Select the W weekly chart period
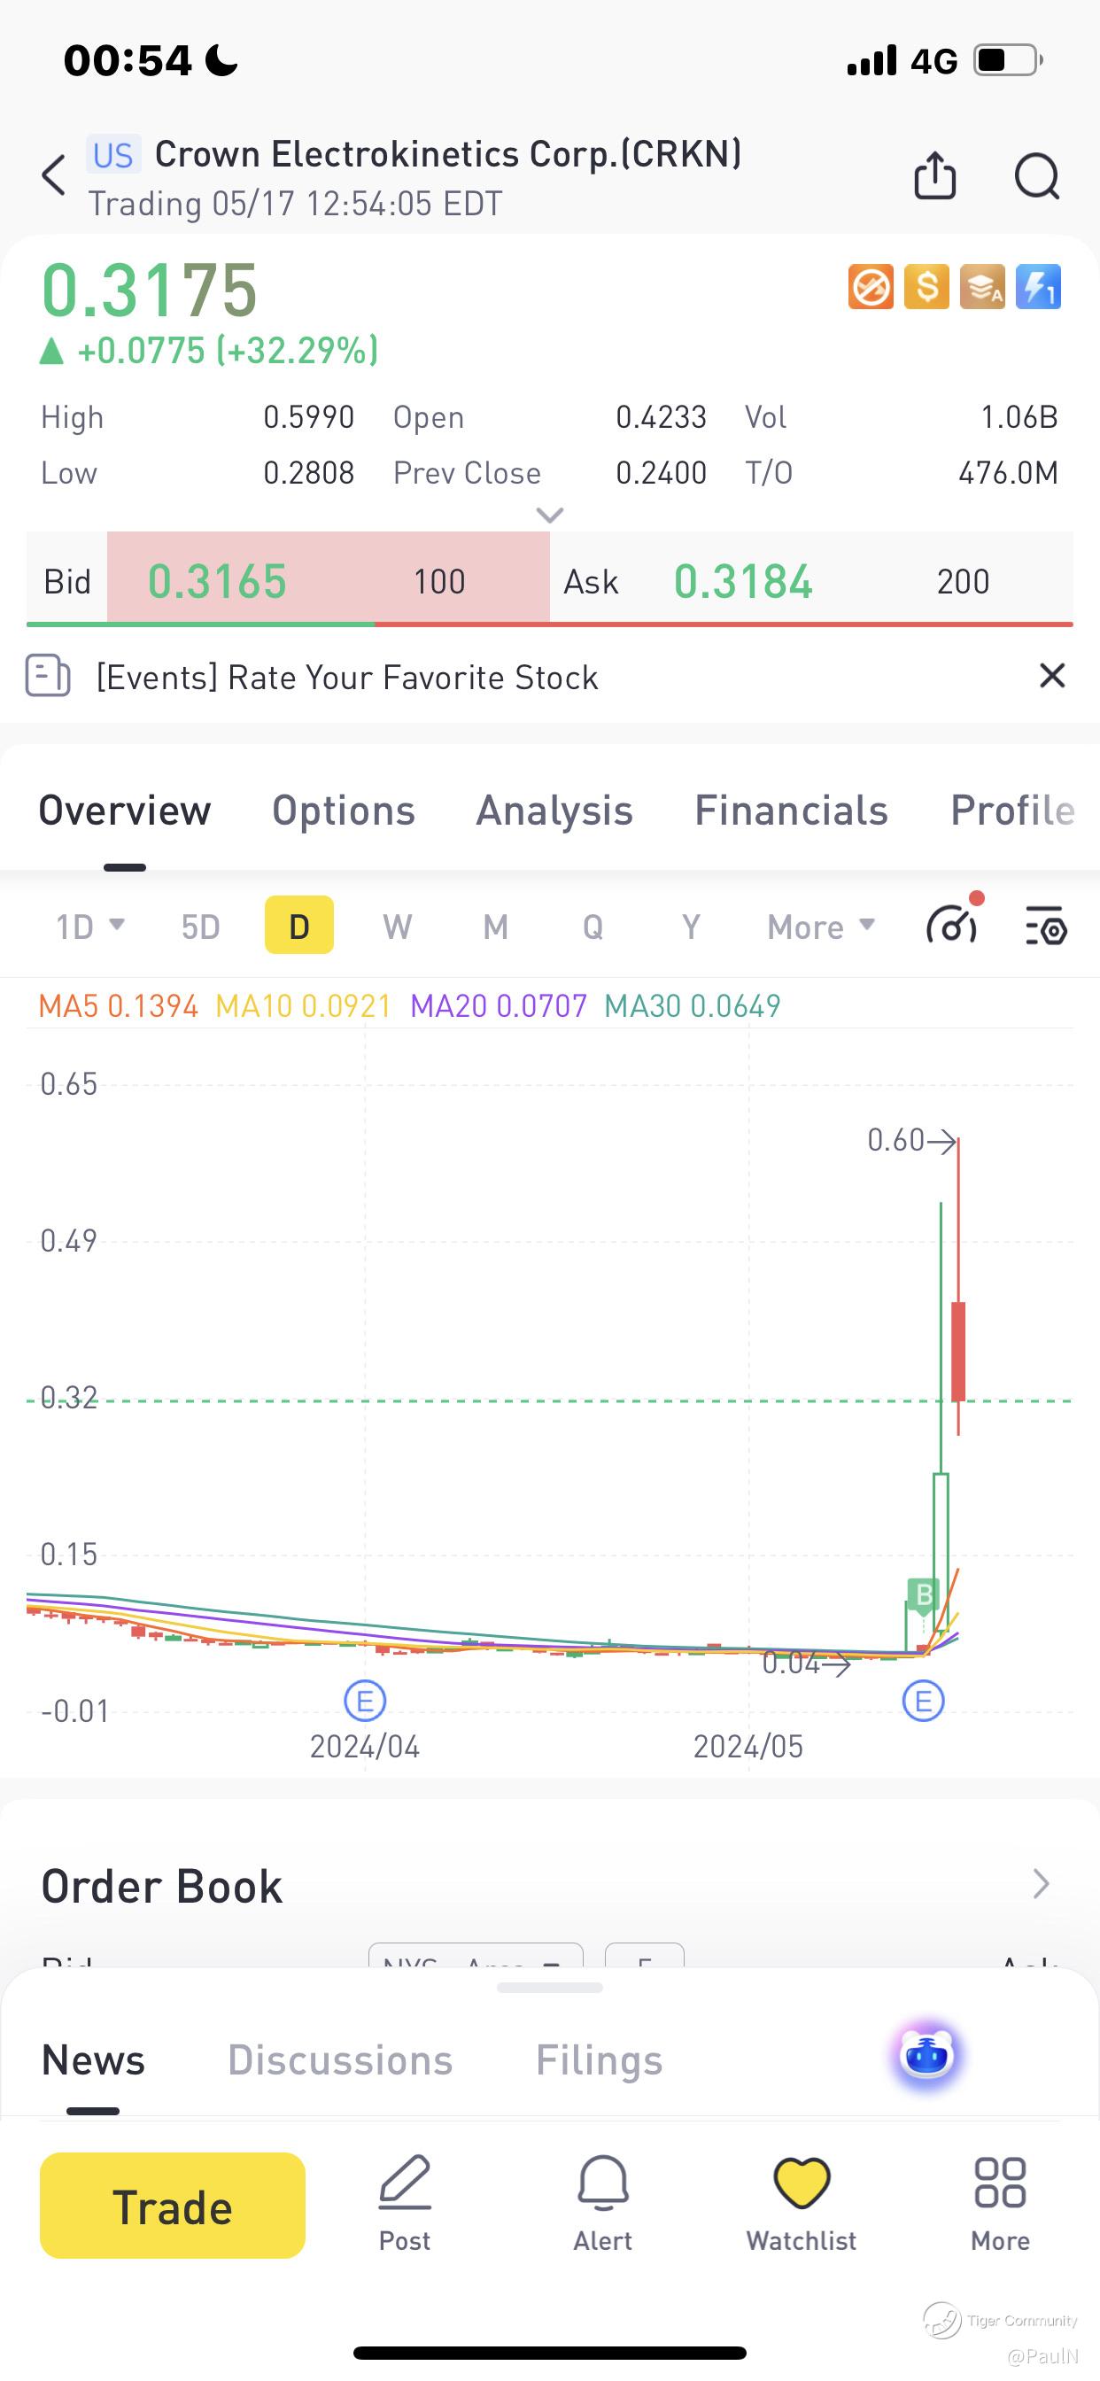Image resolution: width=1100 pixels, height=2381 pixels. 398,926
